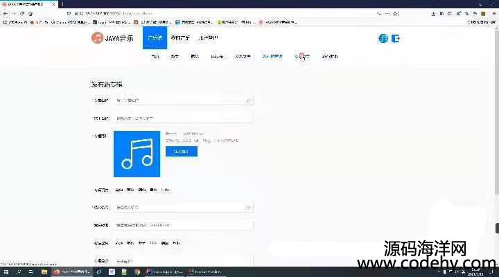Open Chrome from the taskbar
This screenshot has height=277, width=499.
coord(137,272)
